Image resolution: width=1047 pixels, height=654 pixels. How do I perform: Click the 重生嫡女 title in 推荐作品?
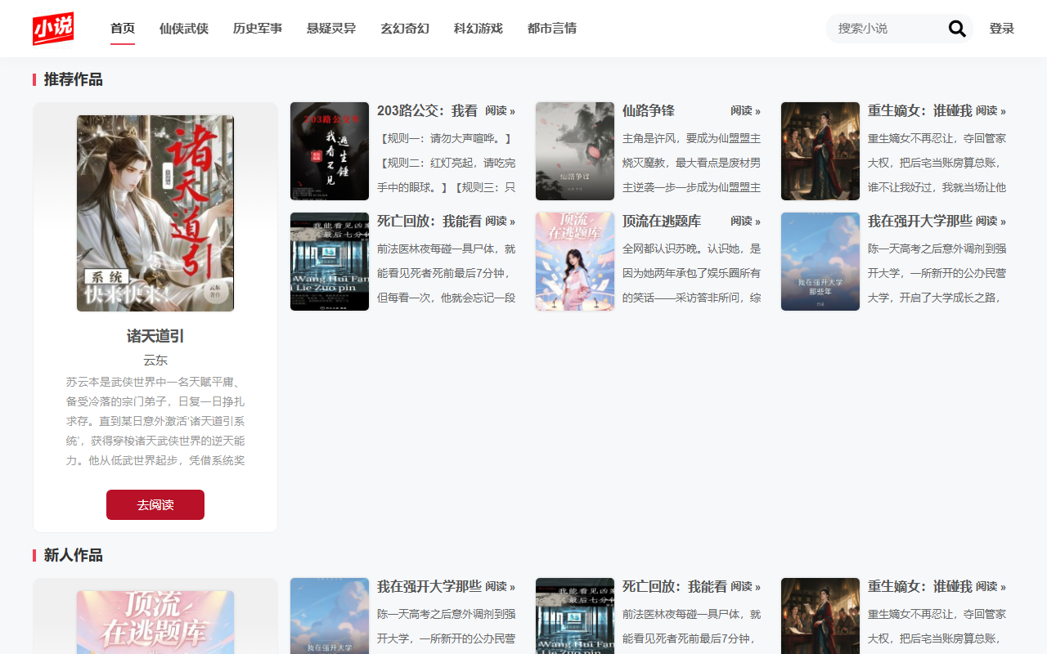920,110
